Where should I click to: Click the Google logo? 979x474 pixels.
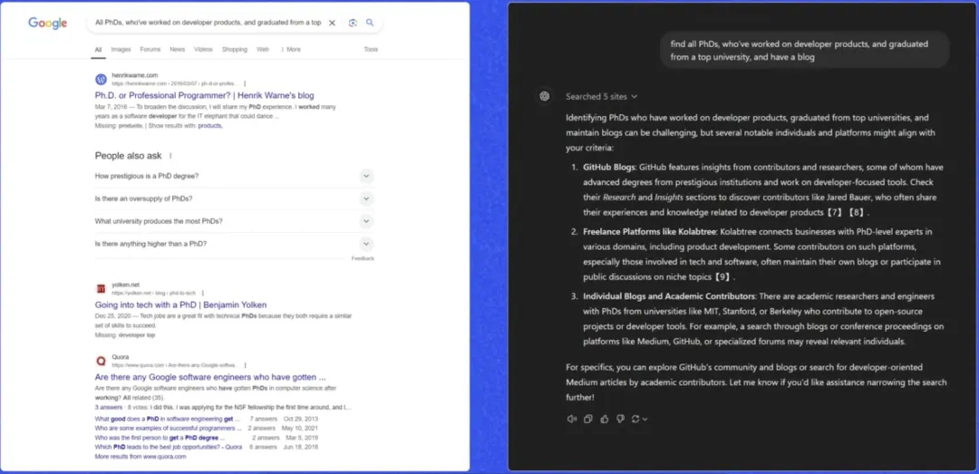click(x=47, y=23)
